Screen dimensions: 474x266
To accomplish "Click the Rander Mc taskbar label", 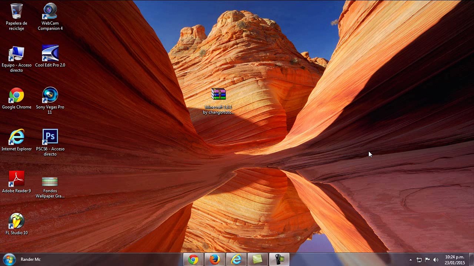I will click(31, 259).
